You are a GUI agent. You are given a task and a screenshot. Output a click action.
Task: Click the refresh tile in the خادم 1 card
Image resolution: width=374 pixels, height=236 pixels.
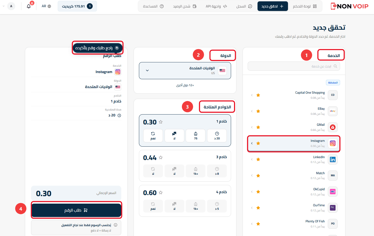(153, 136)
